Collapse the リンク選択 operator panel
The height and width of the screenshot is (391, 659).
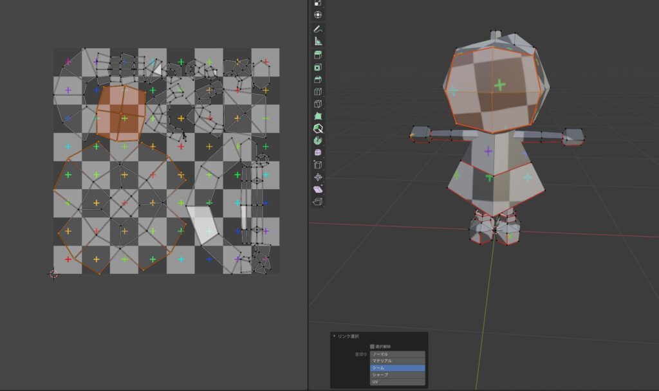pyautogui.click(x=334, y=335)
